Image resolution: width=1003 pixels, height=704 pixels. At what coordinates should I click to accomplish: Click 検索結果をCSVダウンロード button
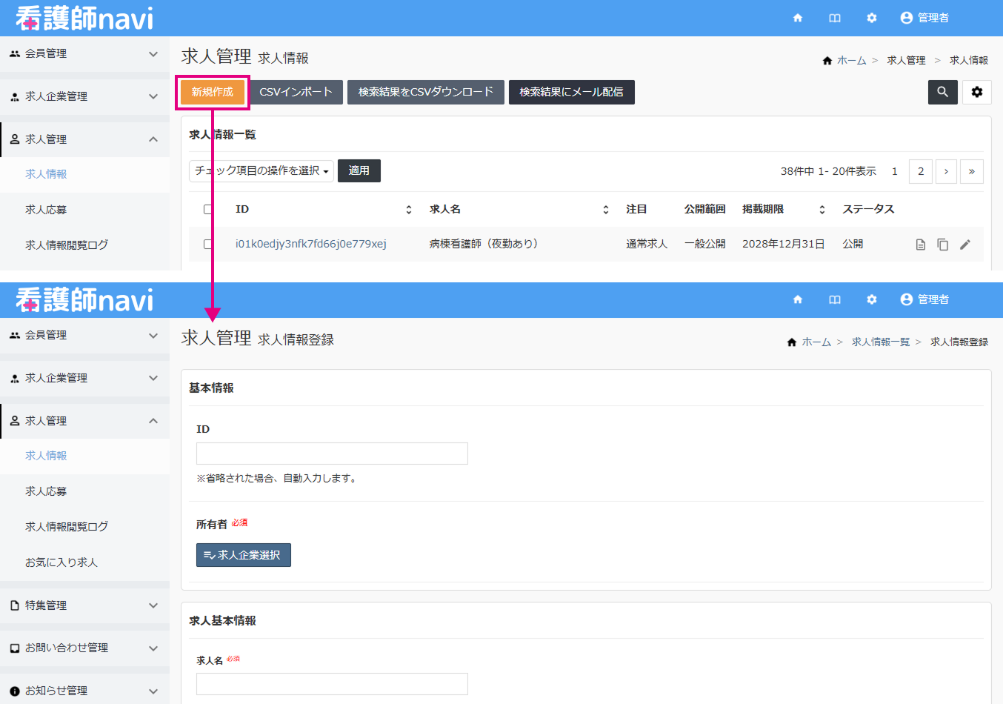click(426, 92)
